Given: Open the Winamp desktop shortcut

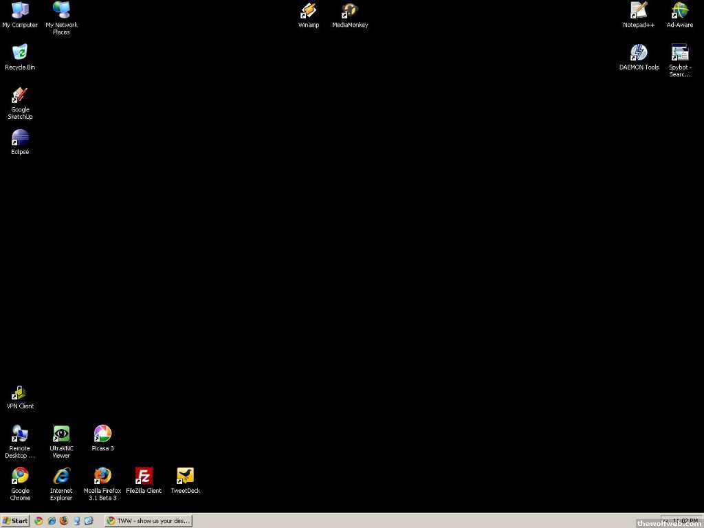Looking at the screenshot, I should (x=308, y=11).
